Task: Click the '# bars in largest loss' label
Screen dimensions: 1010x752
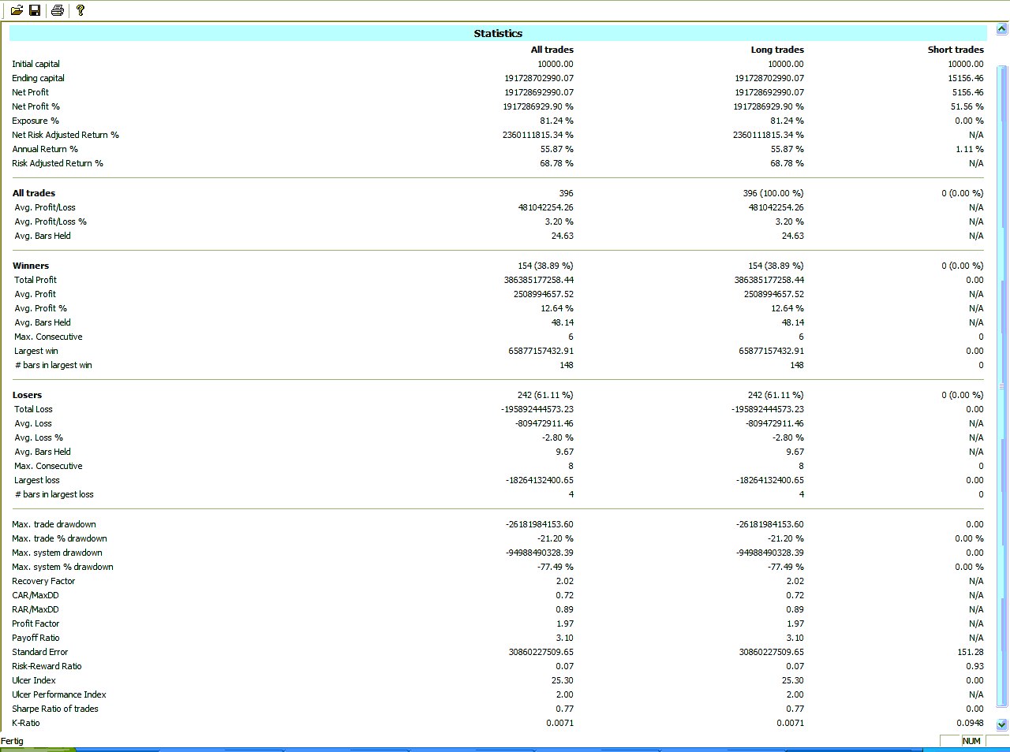Action: point(54,494)
